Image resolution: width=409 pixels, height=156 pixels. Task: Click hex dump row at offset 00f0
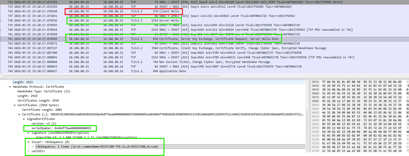(x=360, y=128)
